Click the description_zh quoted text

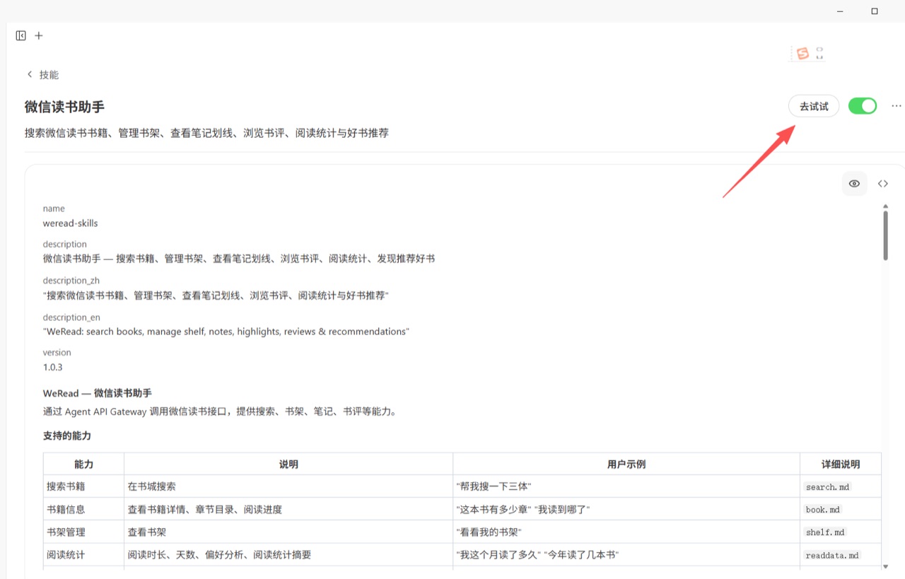click(216, 296)
